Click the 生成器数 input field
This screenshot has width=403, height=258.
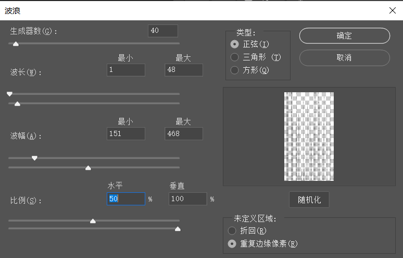[162, 31]
